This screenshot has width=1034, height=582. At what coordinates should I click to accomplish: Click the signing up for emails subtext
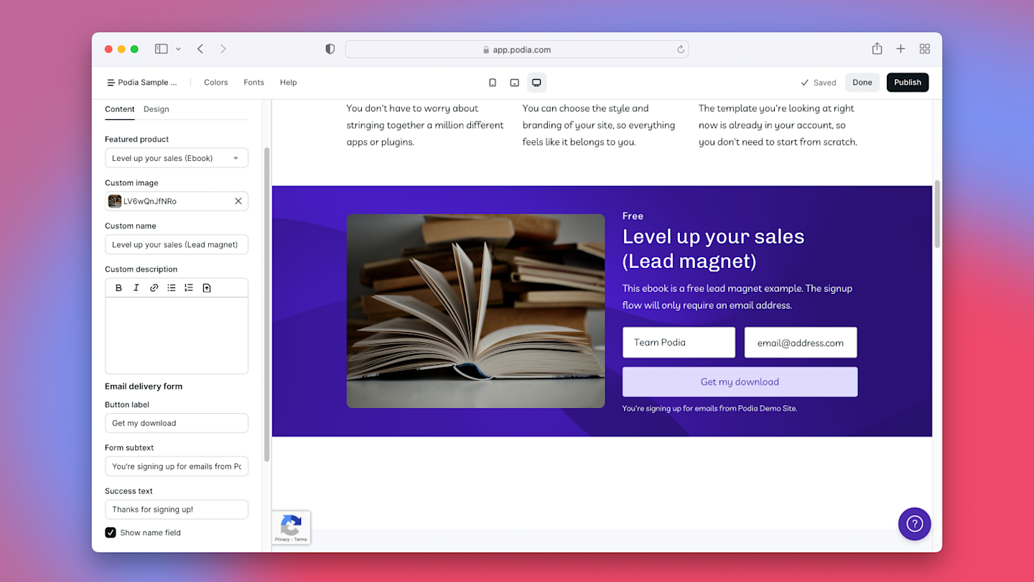[x=709, y=408]
